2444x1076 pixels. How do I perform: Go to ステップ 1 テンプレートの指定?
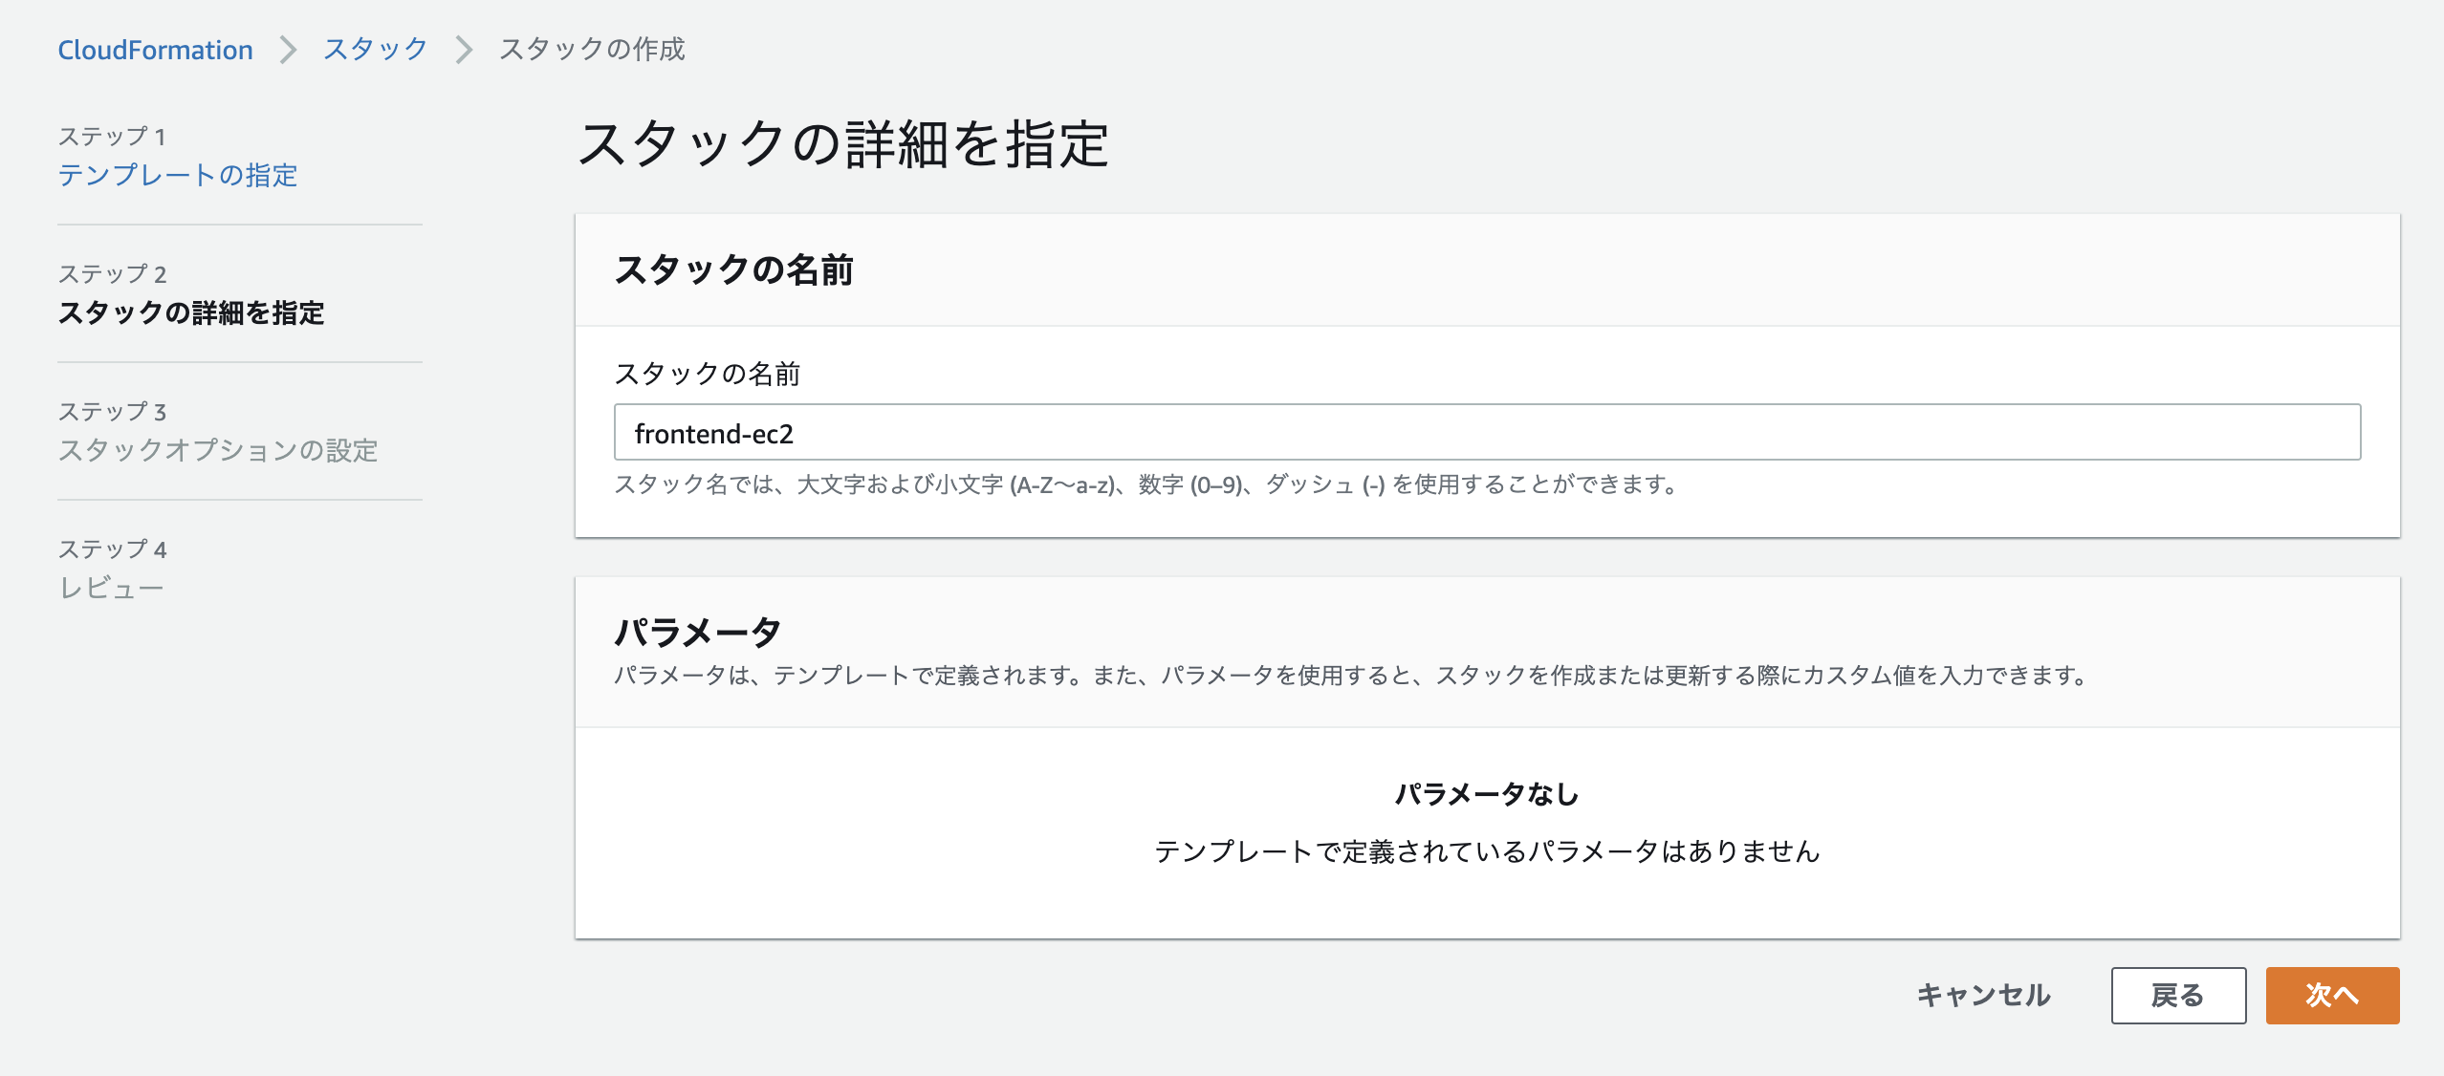click(178, 176)
